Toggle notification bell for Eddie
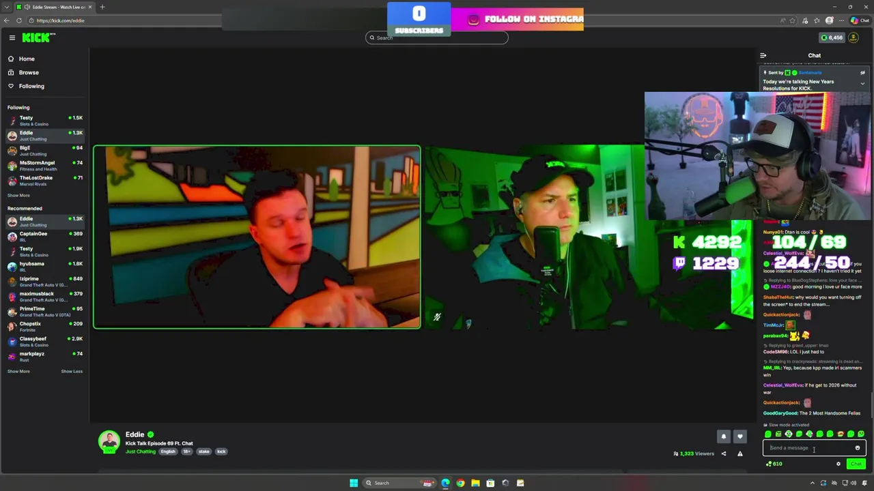Image resolution: width=874 pixels, height=491 pixels. point(724,436)
